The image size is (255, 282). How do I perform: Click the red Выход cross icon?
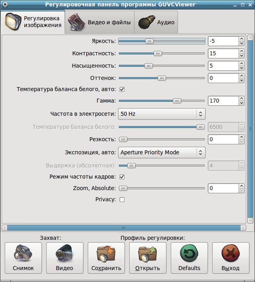[231, 253]
